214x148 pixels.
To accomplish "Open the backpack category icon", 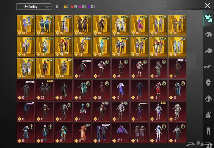I will click(x=208, y=115).
